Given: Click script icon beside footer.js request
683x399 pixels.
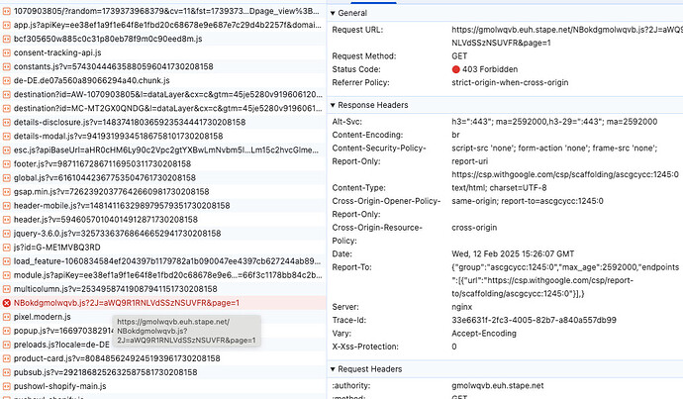Looking at the screenshot, I should click(7, 163).
